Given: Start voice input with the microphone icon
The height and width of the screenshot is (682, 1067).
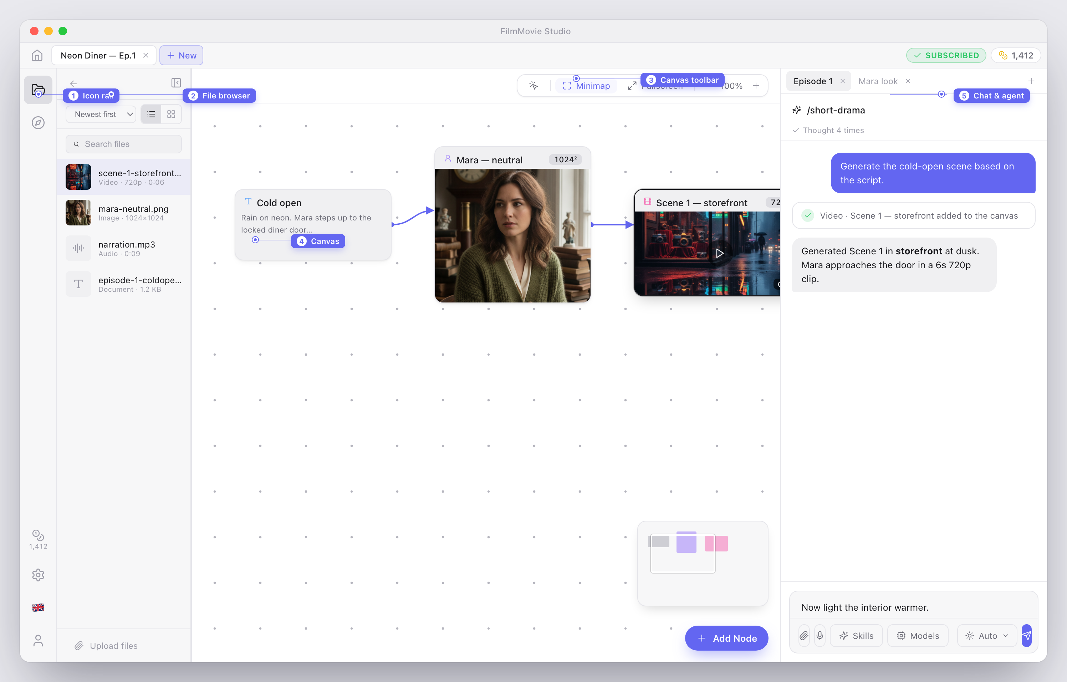Looking at the screenshot, I should click(x=820, y=636).
